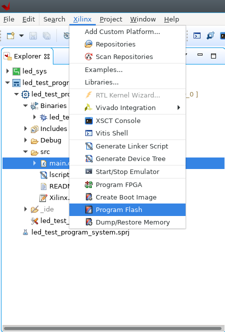225x332 pixels.
Task: Open the Edit menu
Action: 28,19
